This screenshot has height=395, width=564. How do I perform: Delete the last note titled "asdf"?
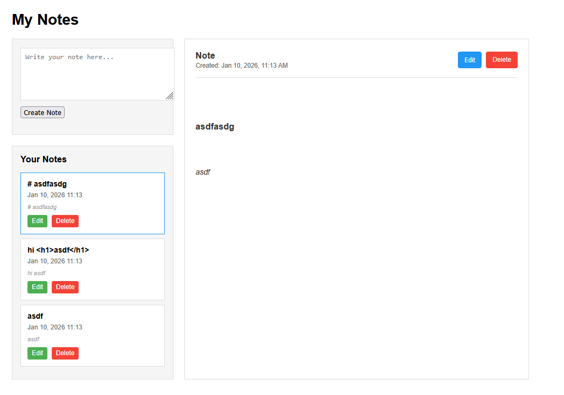[x=65, y=353]
